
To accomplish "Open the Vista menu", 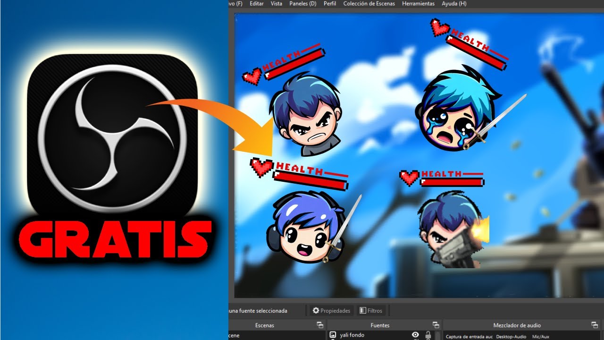I will tap(277, 3).
